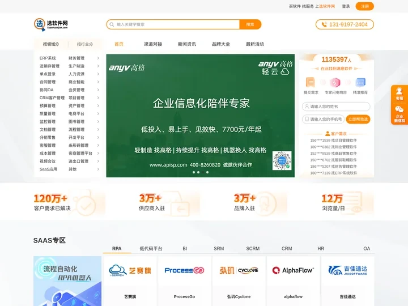Click the 选软件网 link in top bar

(327, 6)
